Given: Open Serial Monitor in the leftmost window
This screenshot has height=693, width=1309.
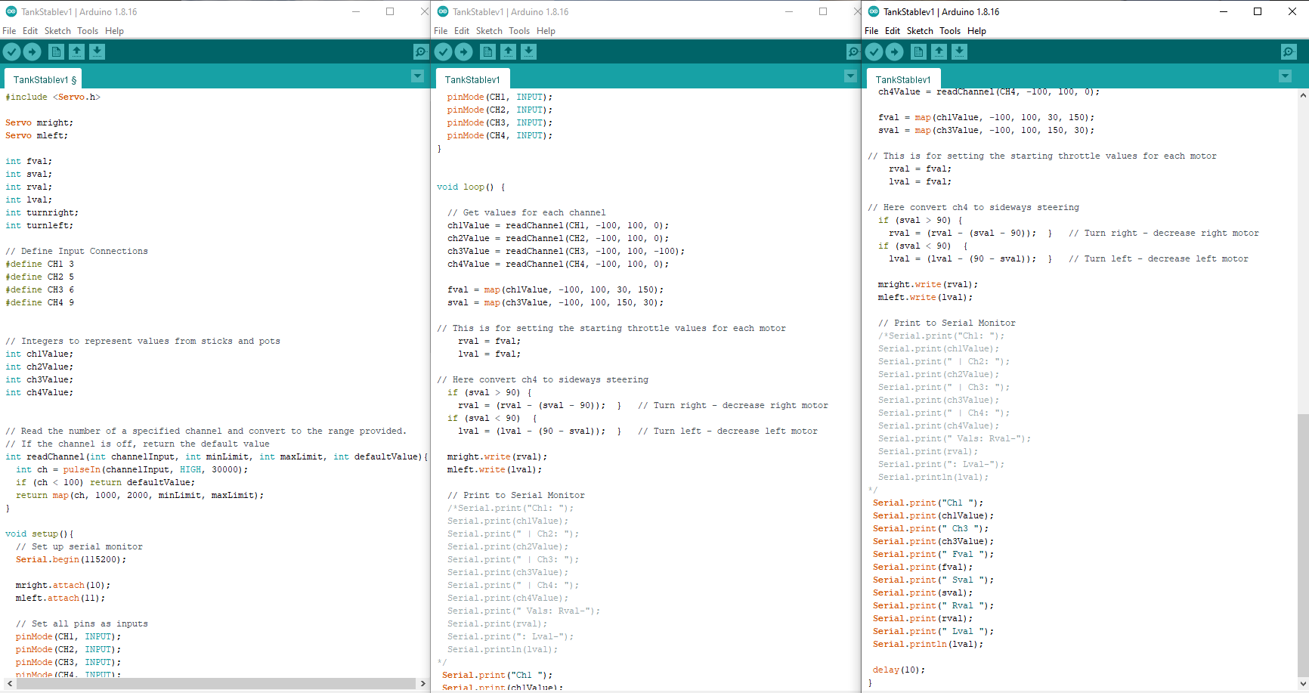Looking at the screenshot, I should [421, 51].
